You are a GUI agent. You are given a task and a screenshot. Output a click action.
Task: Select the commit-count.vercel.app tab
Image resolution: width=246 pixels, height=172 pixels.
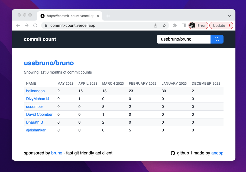click(x=70, y=16)
